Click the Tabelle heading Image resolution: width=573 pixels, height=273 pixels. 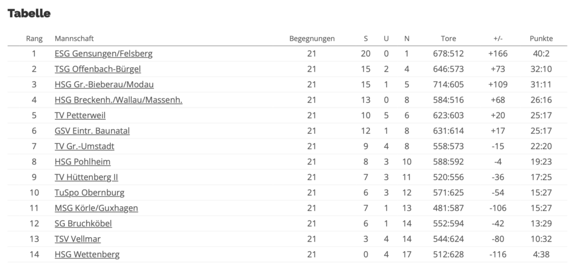coord(29,13)
